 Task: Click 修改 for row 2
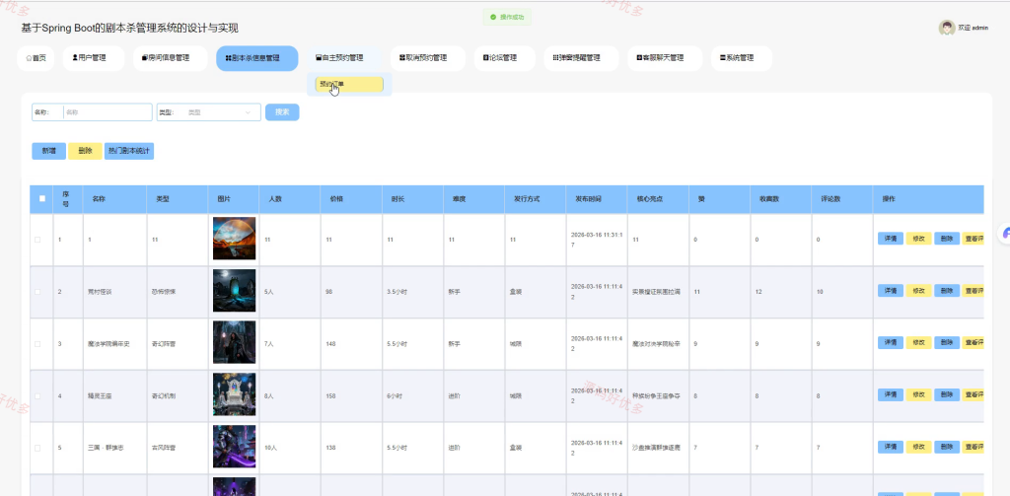pos(918,291)
